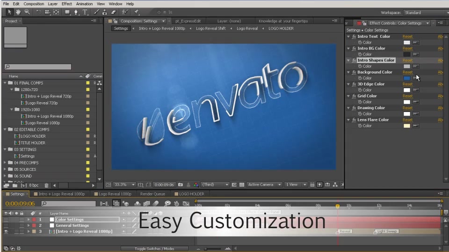
Task: Toggle stopwatch for Grid Color property
Action: click(360, 102)
